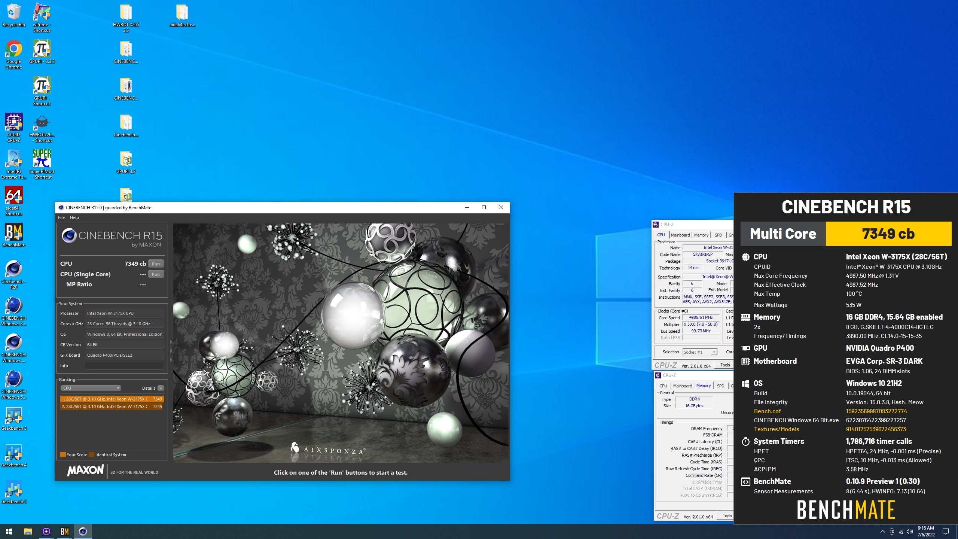
Task: Switch to Cinebench taskbar icon
Action: pyautogui.click(x=83, y=532)
